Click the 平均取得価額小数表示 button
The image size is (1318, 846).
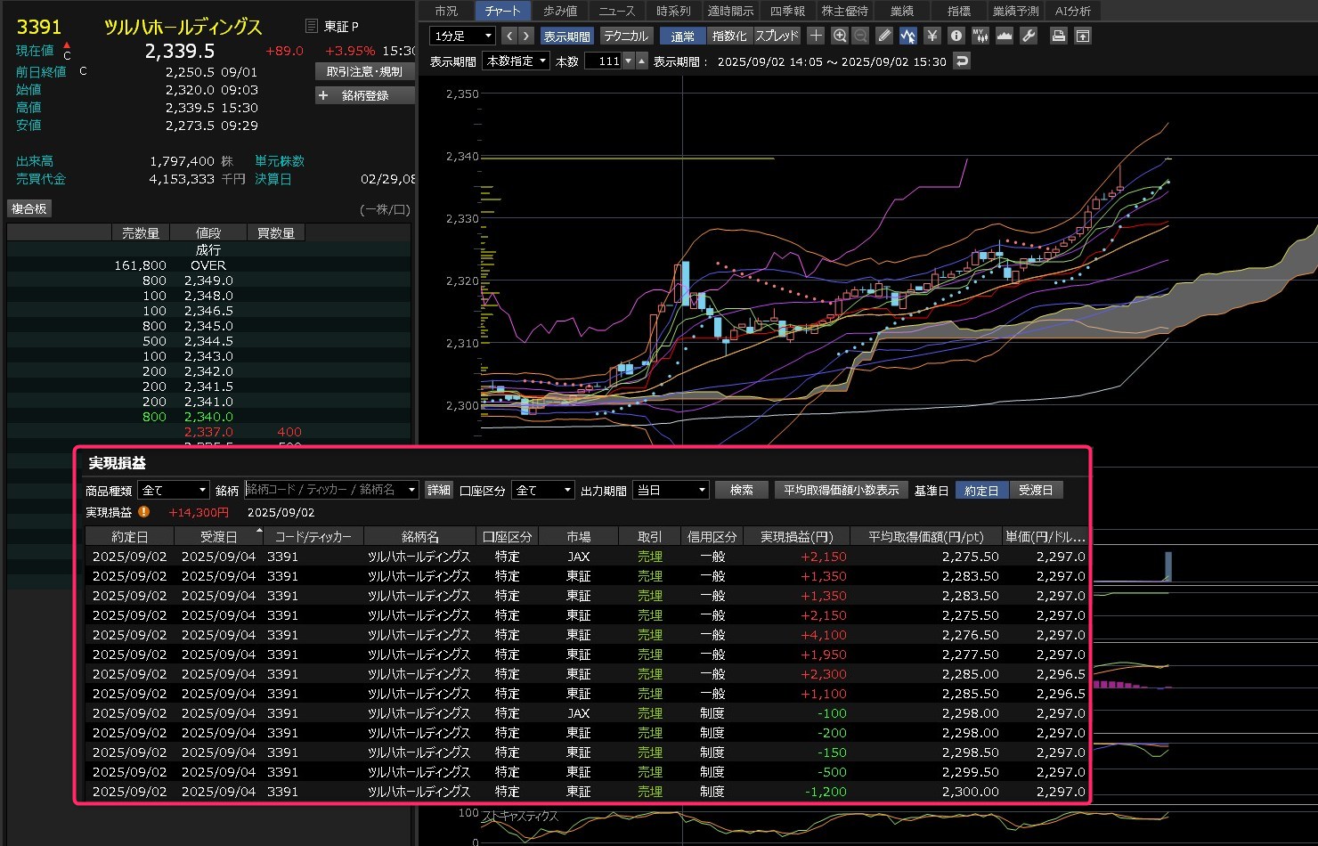842,491
